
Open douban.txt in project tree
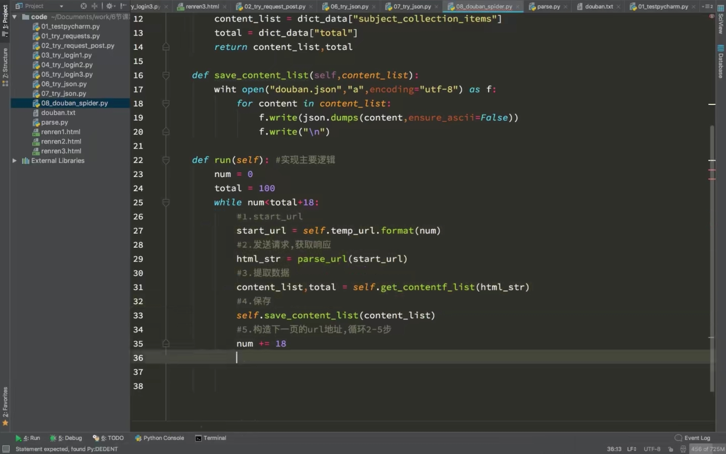click(58, 113)
